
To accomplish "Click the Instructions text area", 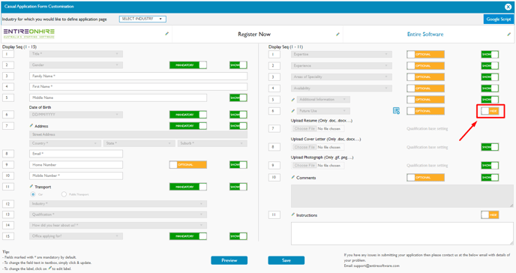I will (402, 233).
